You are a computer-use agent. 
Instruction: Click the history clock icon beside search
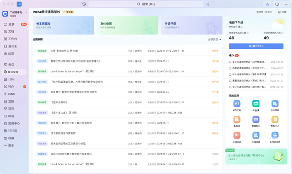coord(84,4)
